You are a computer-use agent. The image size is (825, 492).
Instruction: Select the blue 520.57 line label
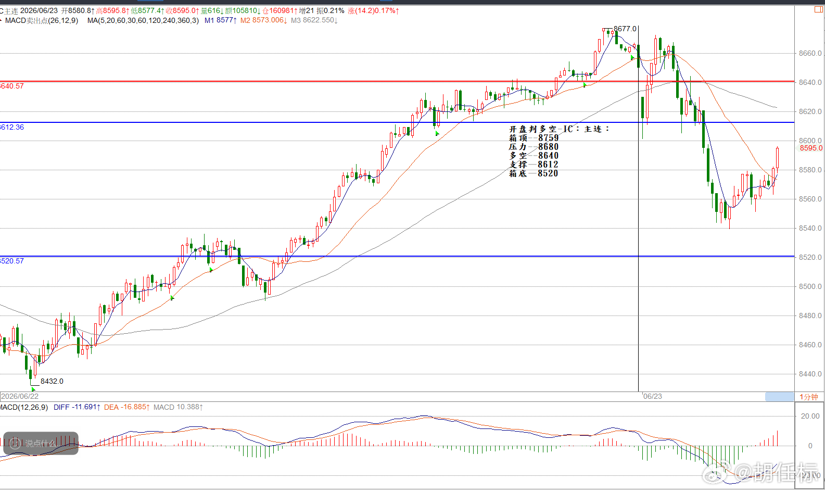coord(12,261)
